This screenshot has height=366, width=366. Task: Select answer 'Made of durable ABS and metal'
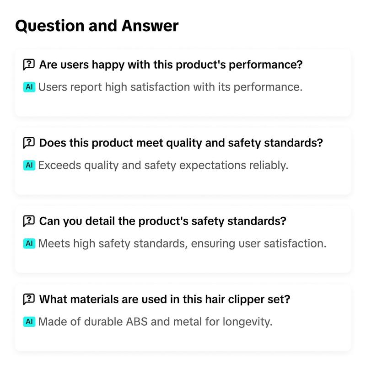(x=155, y=322)
